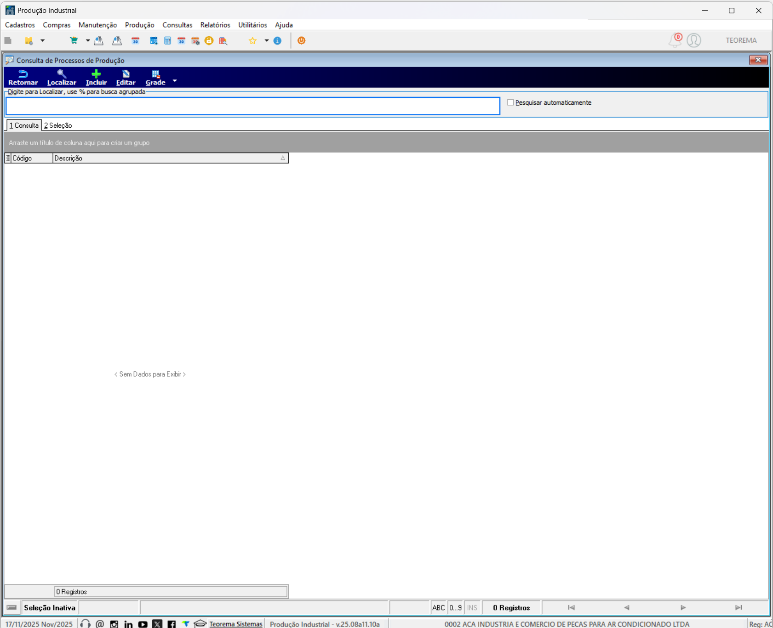Viewport: 773px width, 628px height.
Task: Click the headset support icon in status bar
Action: click(85, 624)
